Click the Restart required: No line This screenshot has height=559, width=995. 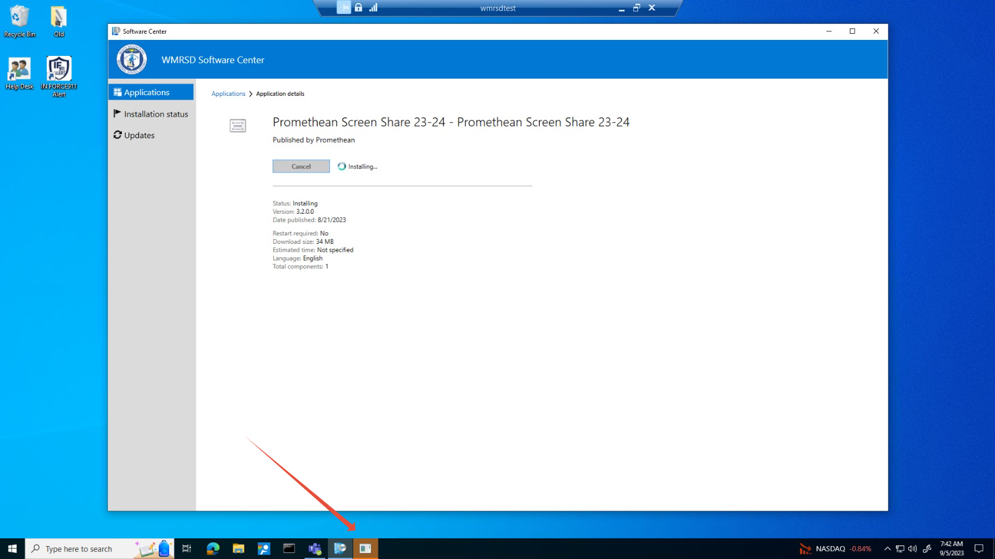pos(300,233)
